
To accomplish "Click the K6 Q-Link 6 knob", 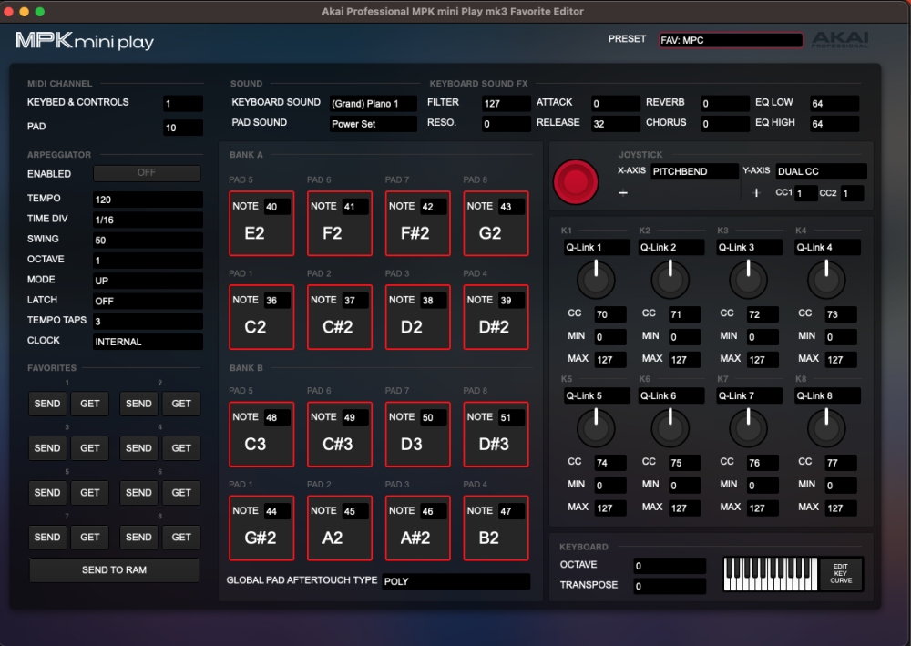I will tap(671, 429).
